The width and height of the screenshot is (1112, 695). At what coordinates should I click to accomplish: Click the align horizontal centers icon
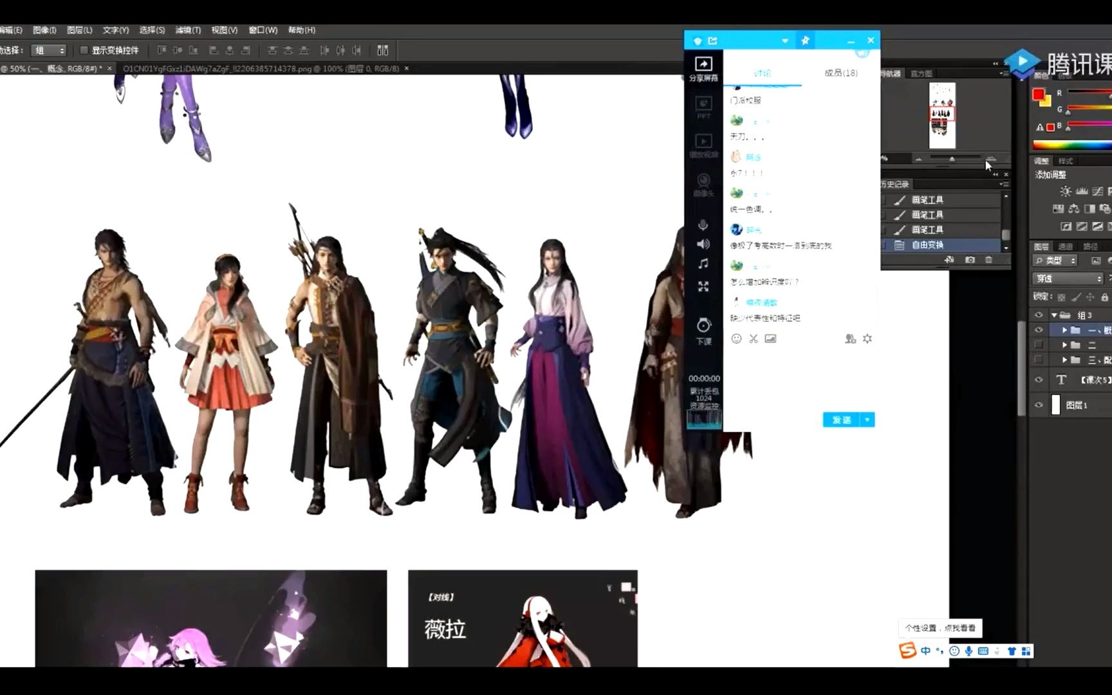click(x=229, y=50)
